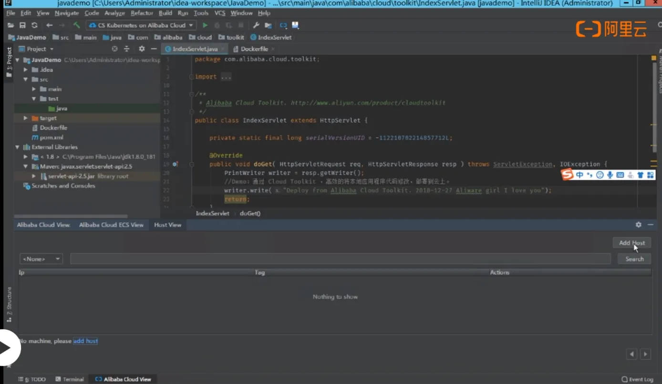Toggle Sogou Chinese/English mode 中 icon

pos(579,175)
